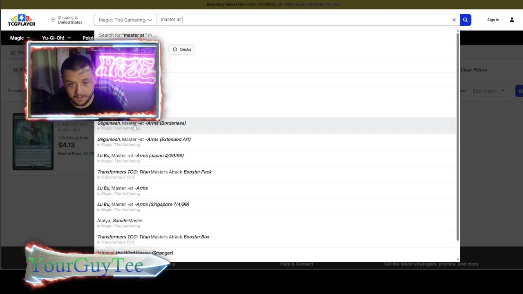Click the blue magnifier search button
The image size is (523, 294).
(x=465, y=20)
